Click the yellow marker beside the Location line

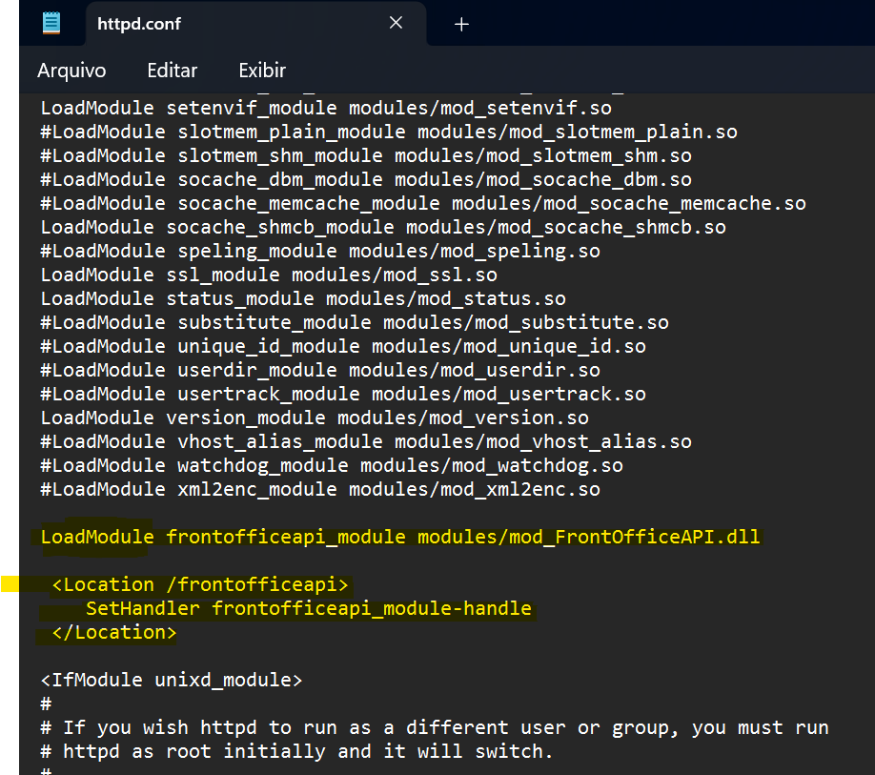[x=10, y=584]
